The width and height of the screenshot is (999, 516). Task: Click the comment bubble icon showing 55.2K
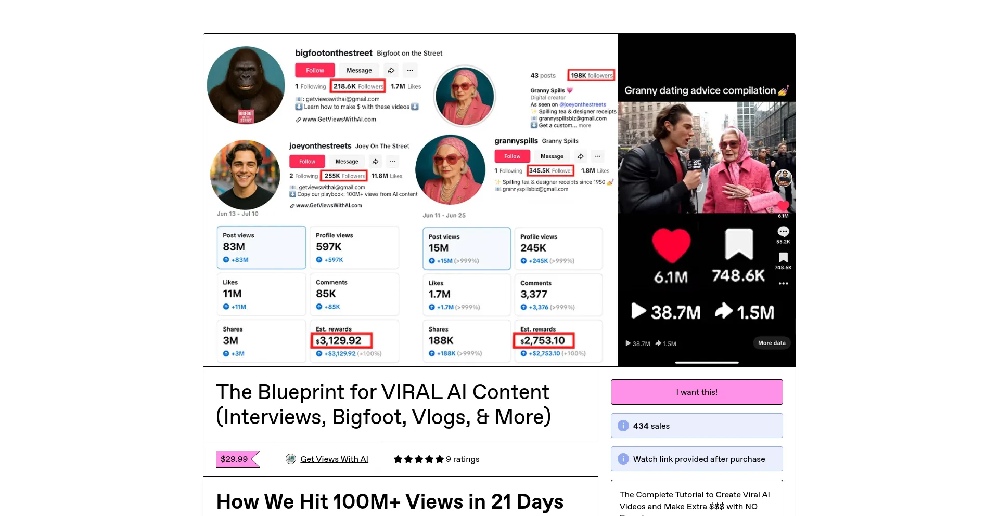pyautogui.click(x=783, y=232)
